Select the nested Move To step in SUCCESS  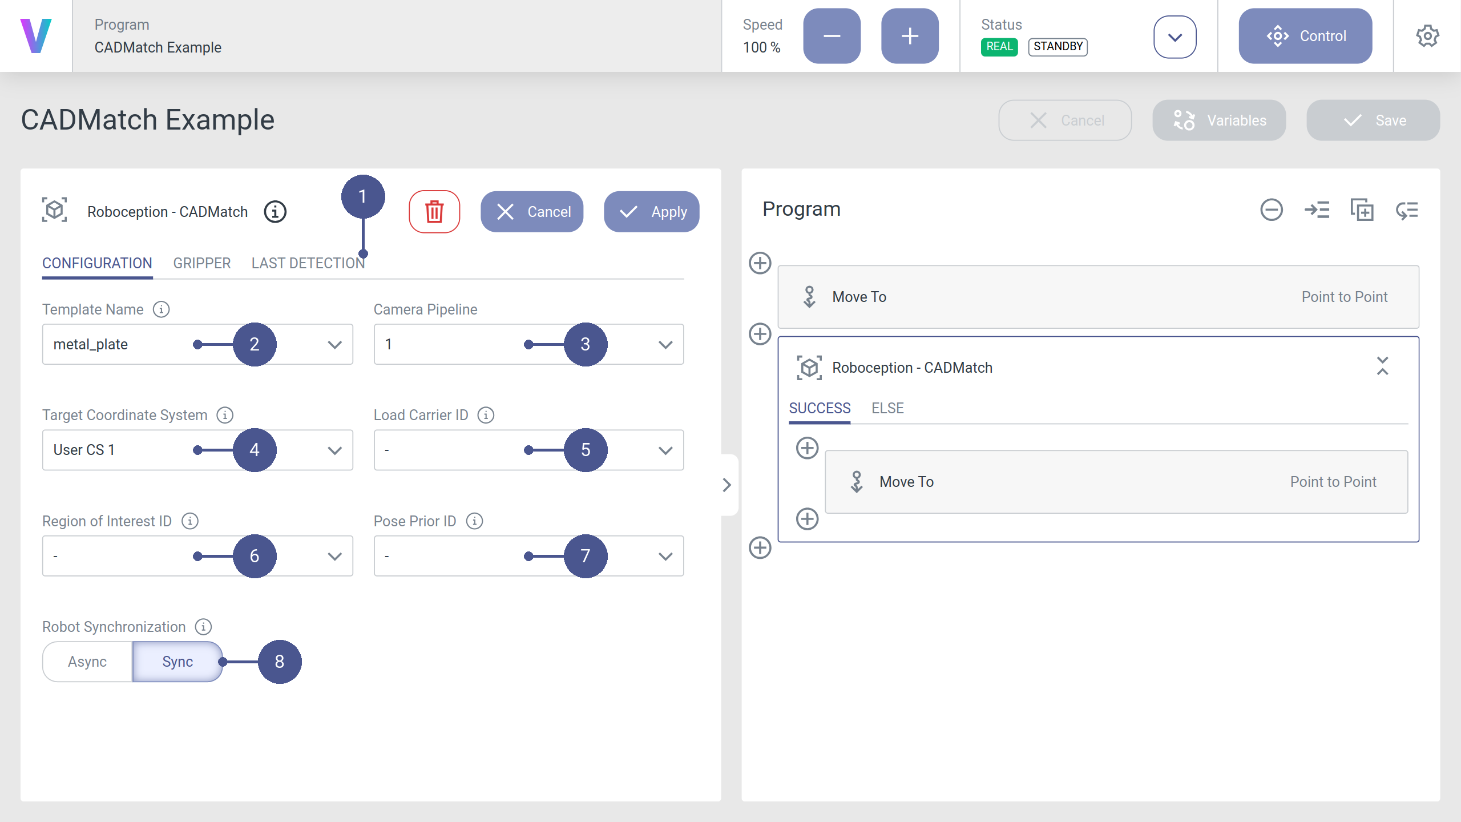(x=1116, y=482)
